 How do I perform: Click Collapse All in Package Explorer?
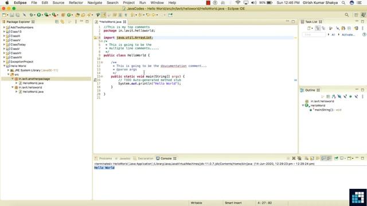click(57, 22)
